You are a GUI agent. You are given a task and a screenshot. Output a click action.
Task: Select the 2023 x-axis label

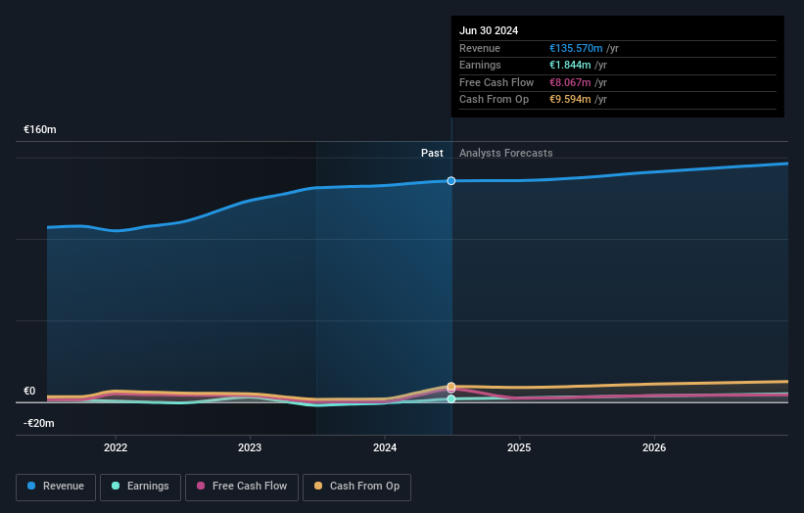point(250,447)
